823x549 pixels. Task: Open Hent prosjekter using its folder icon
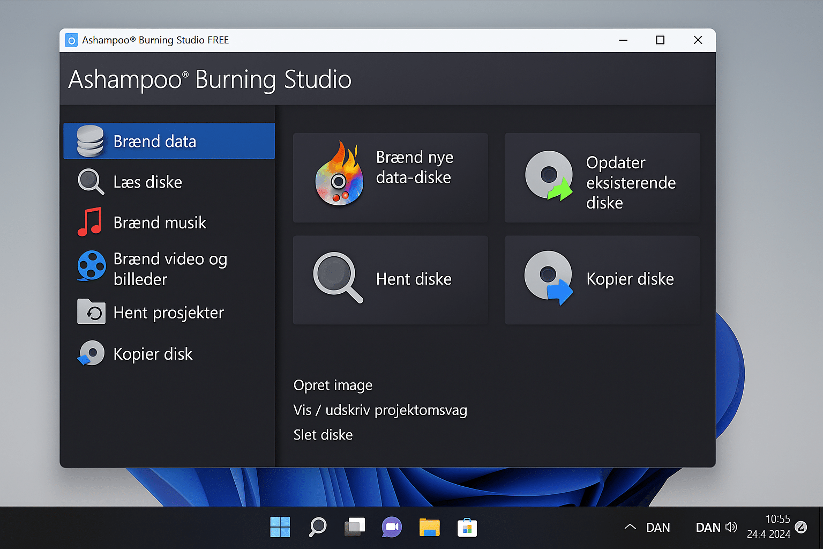point(91,312)
